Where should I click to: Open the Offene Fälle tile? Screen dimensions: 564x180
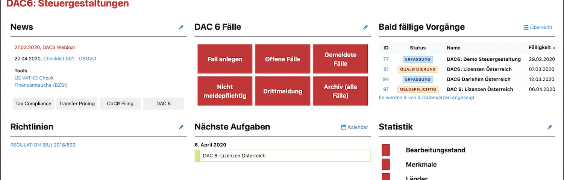click(283, 59)
